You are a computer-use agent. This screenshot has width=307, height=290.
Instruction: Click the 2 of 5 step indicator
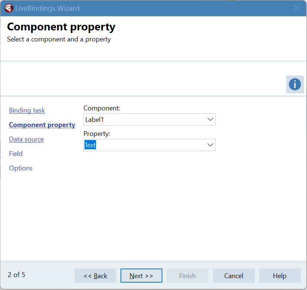click(x=16, y=275)
